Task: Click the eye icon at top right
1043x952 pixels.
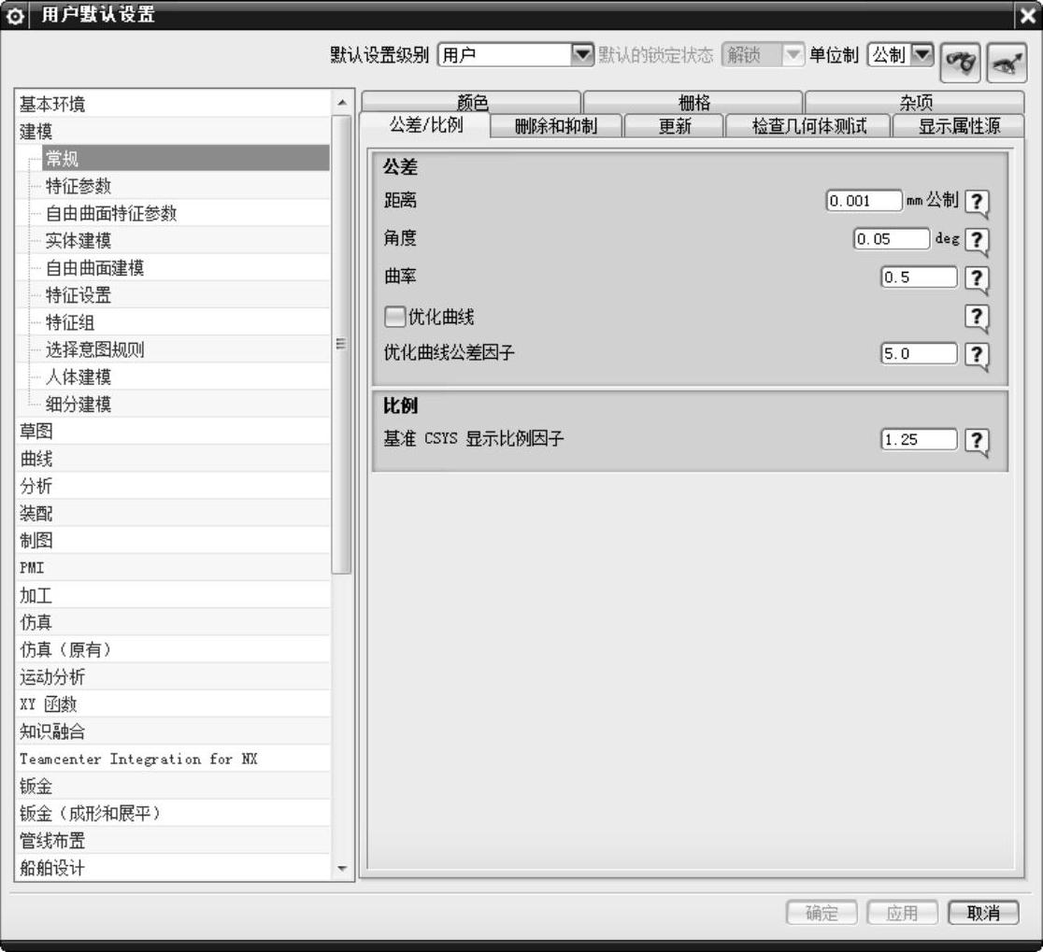Action: (1007, 63)
